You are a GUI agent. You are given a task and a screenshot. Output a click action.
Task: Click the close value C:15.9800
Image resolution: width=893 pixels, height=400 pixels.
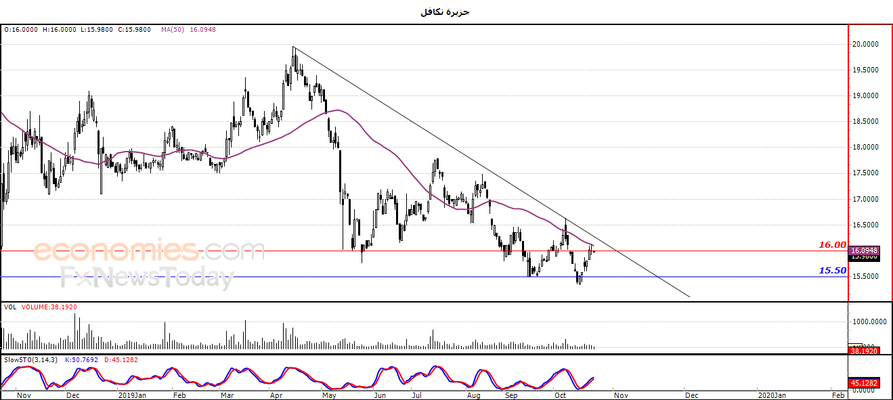[134, 30]
